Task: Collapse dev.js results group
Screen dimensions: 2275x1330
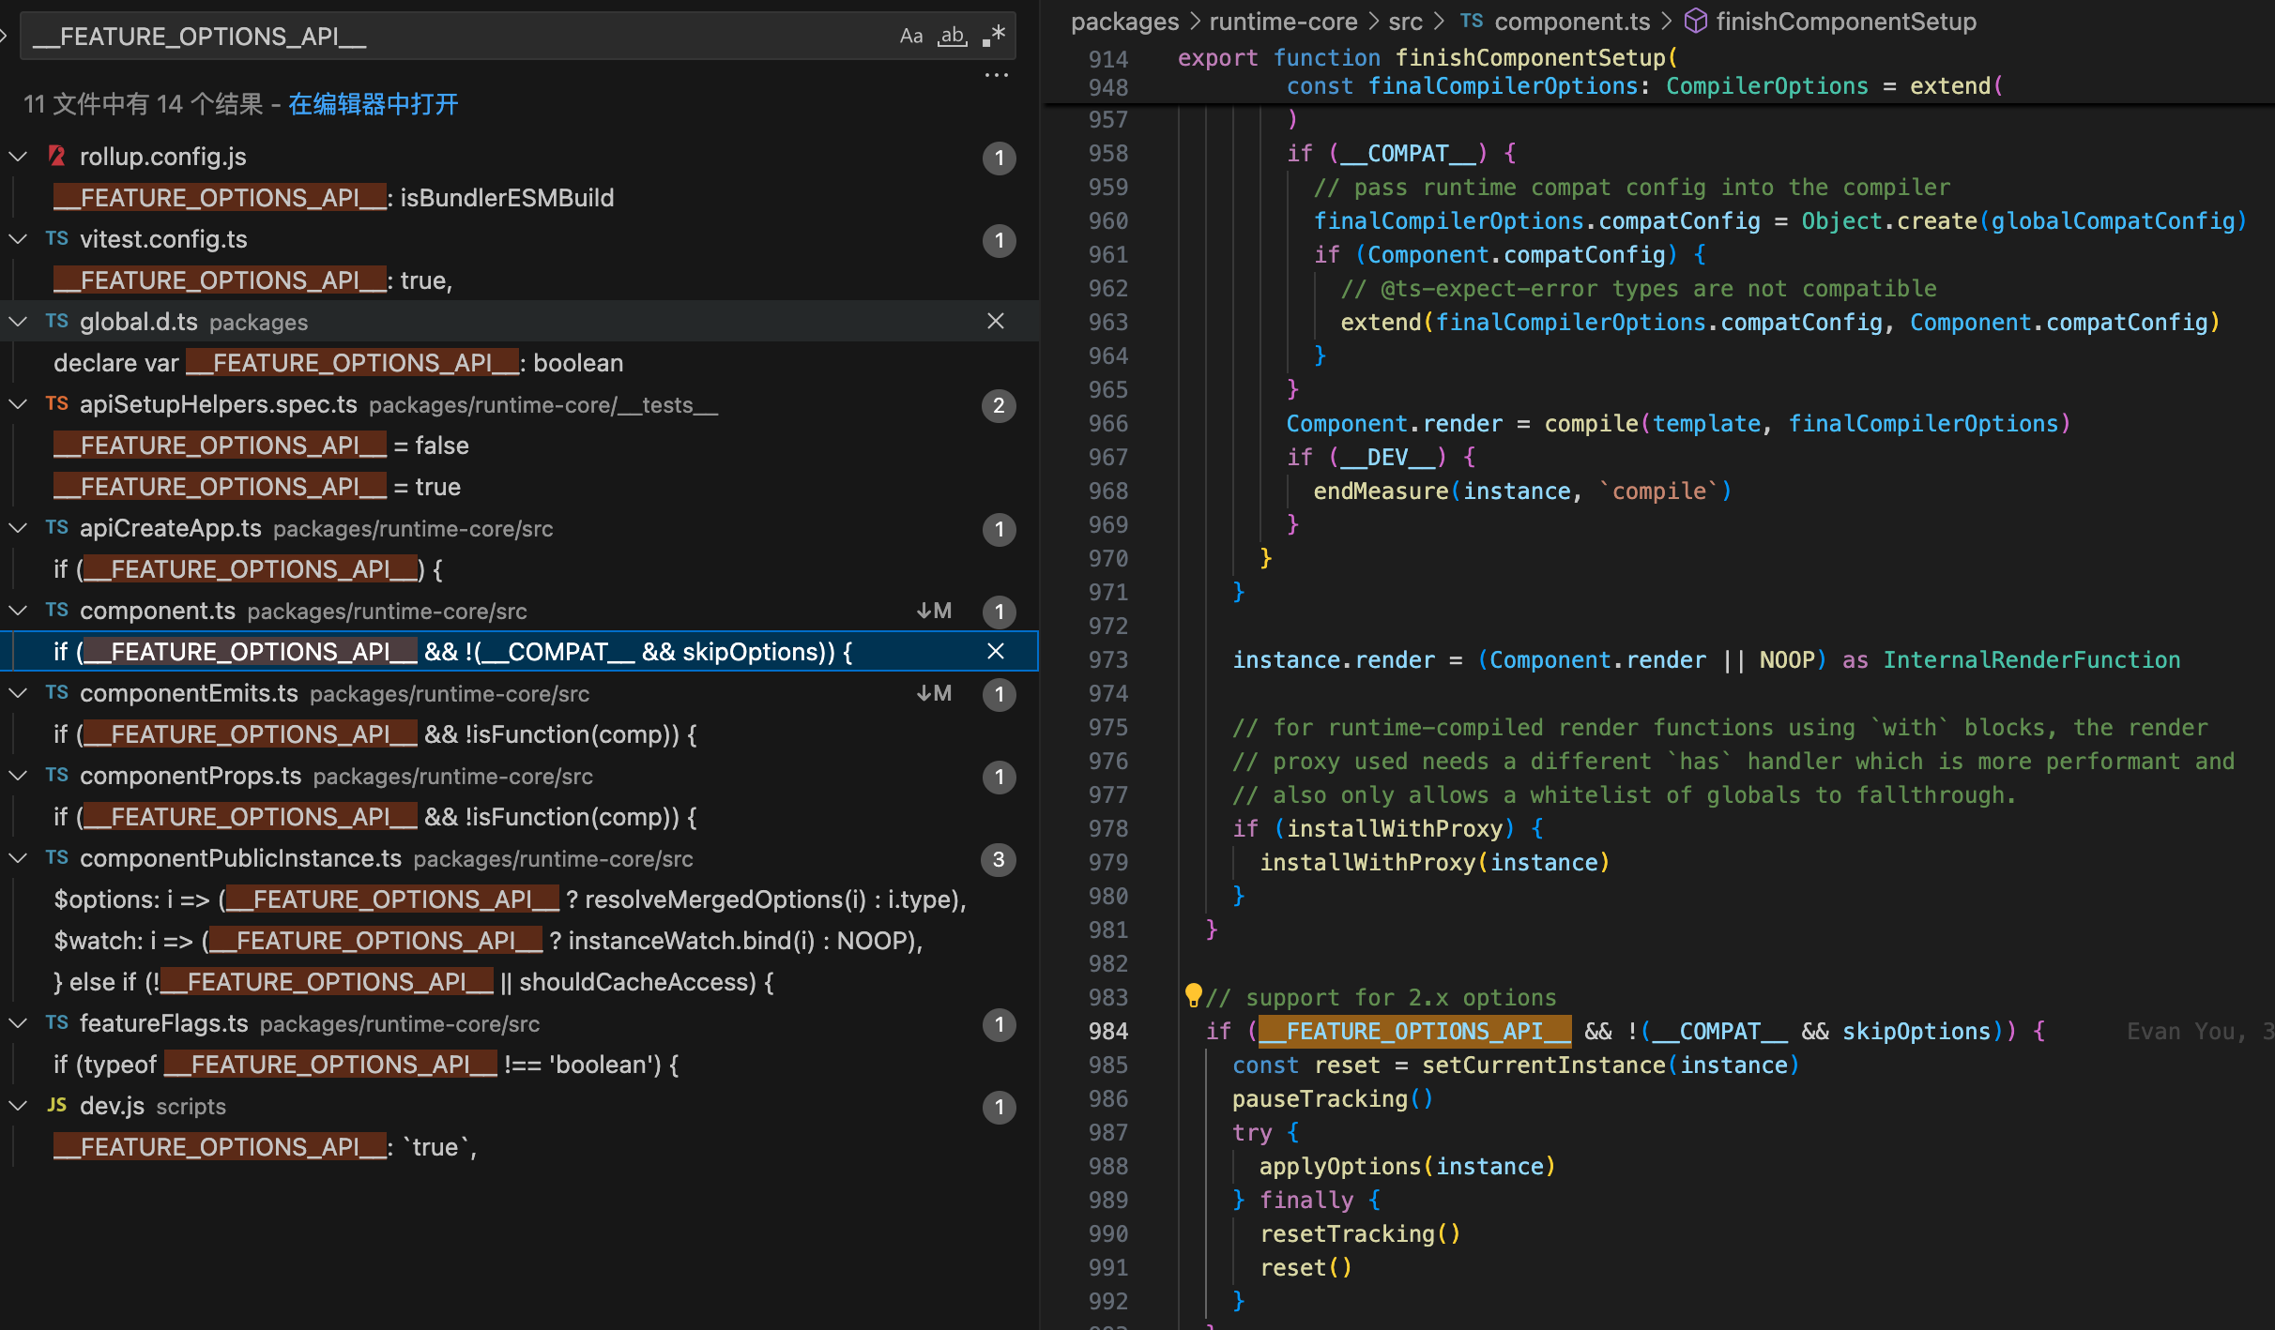Action: [x=18, y=1106]
